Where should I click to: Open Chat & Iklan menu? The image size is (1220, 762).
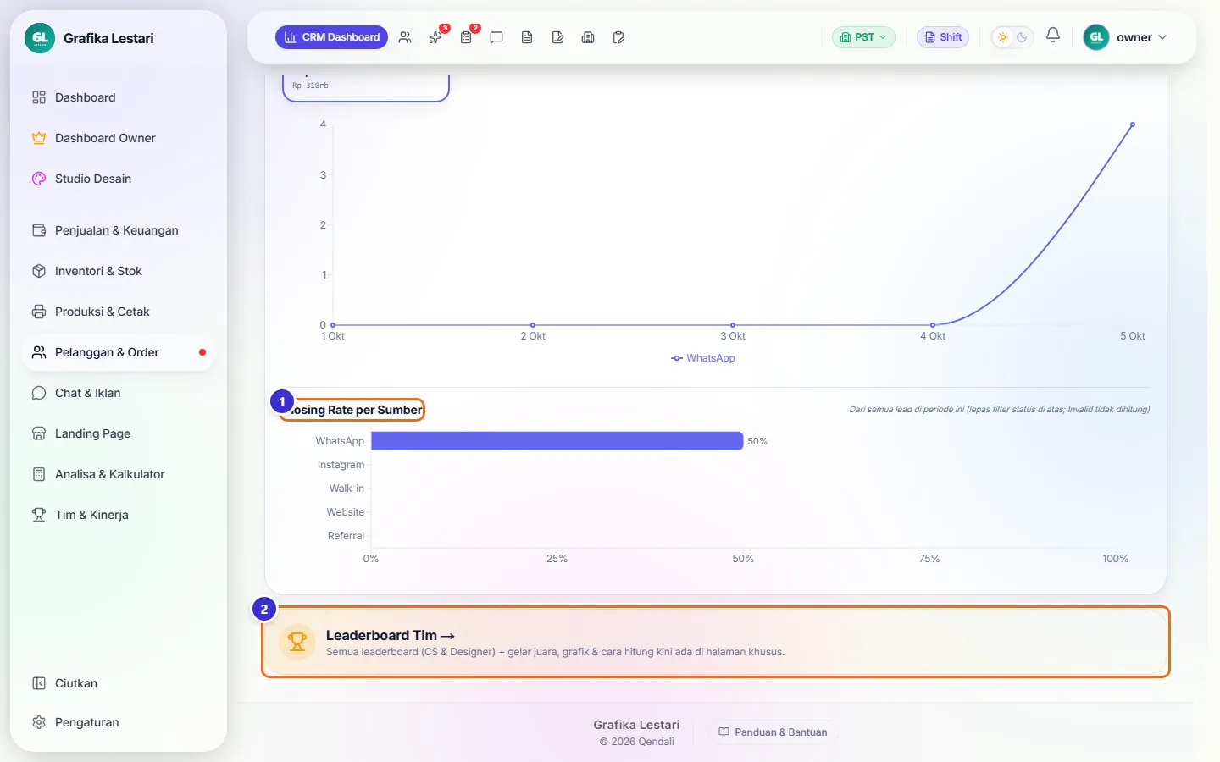(x=119, y=393)
